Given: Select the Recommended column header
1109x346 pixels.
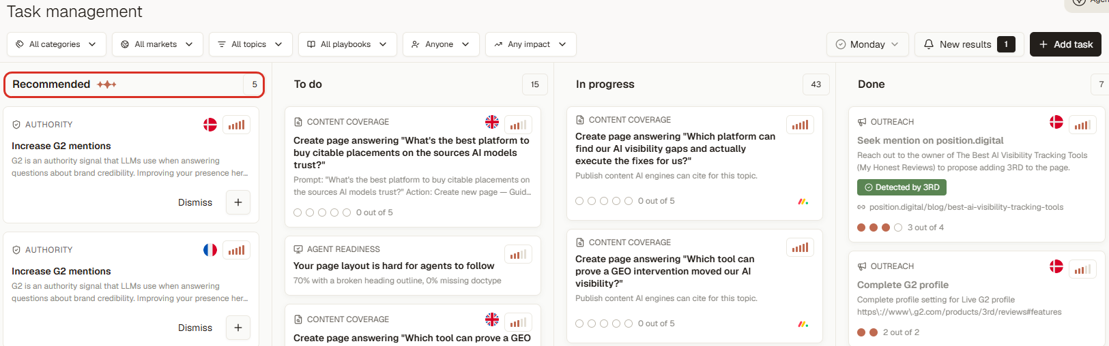Looking at the screenshot, I should coord(134,84).
